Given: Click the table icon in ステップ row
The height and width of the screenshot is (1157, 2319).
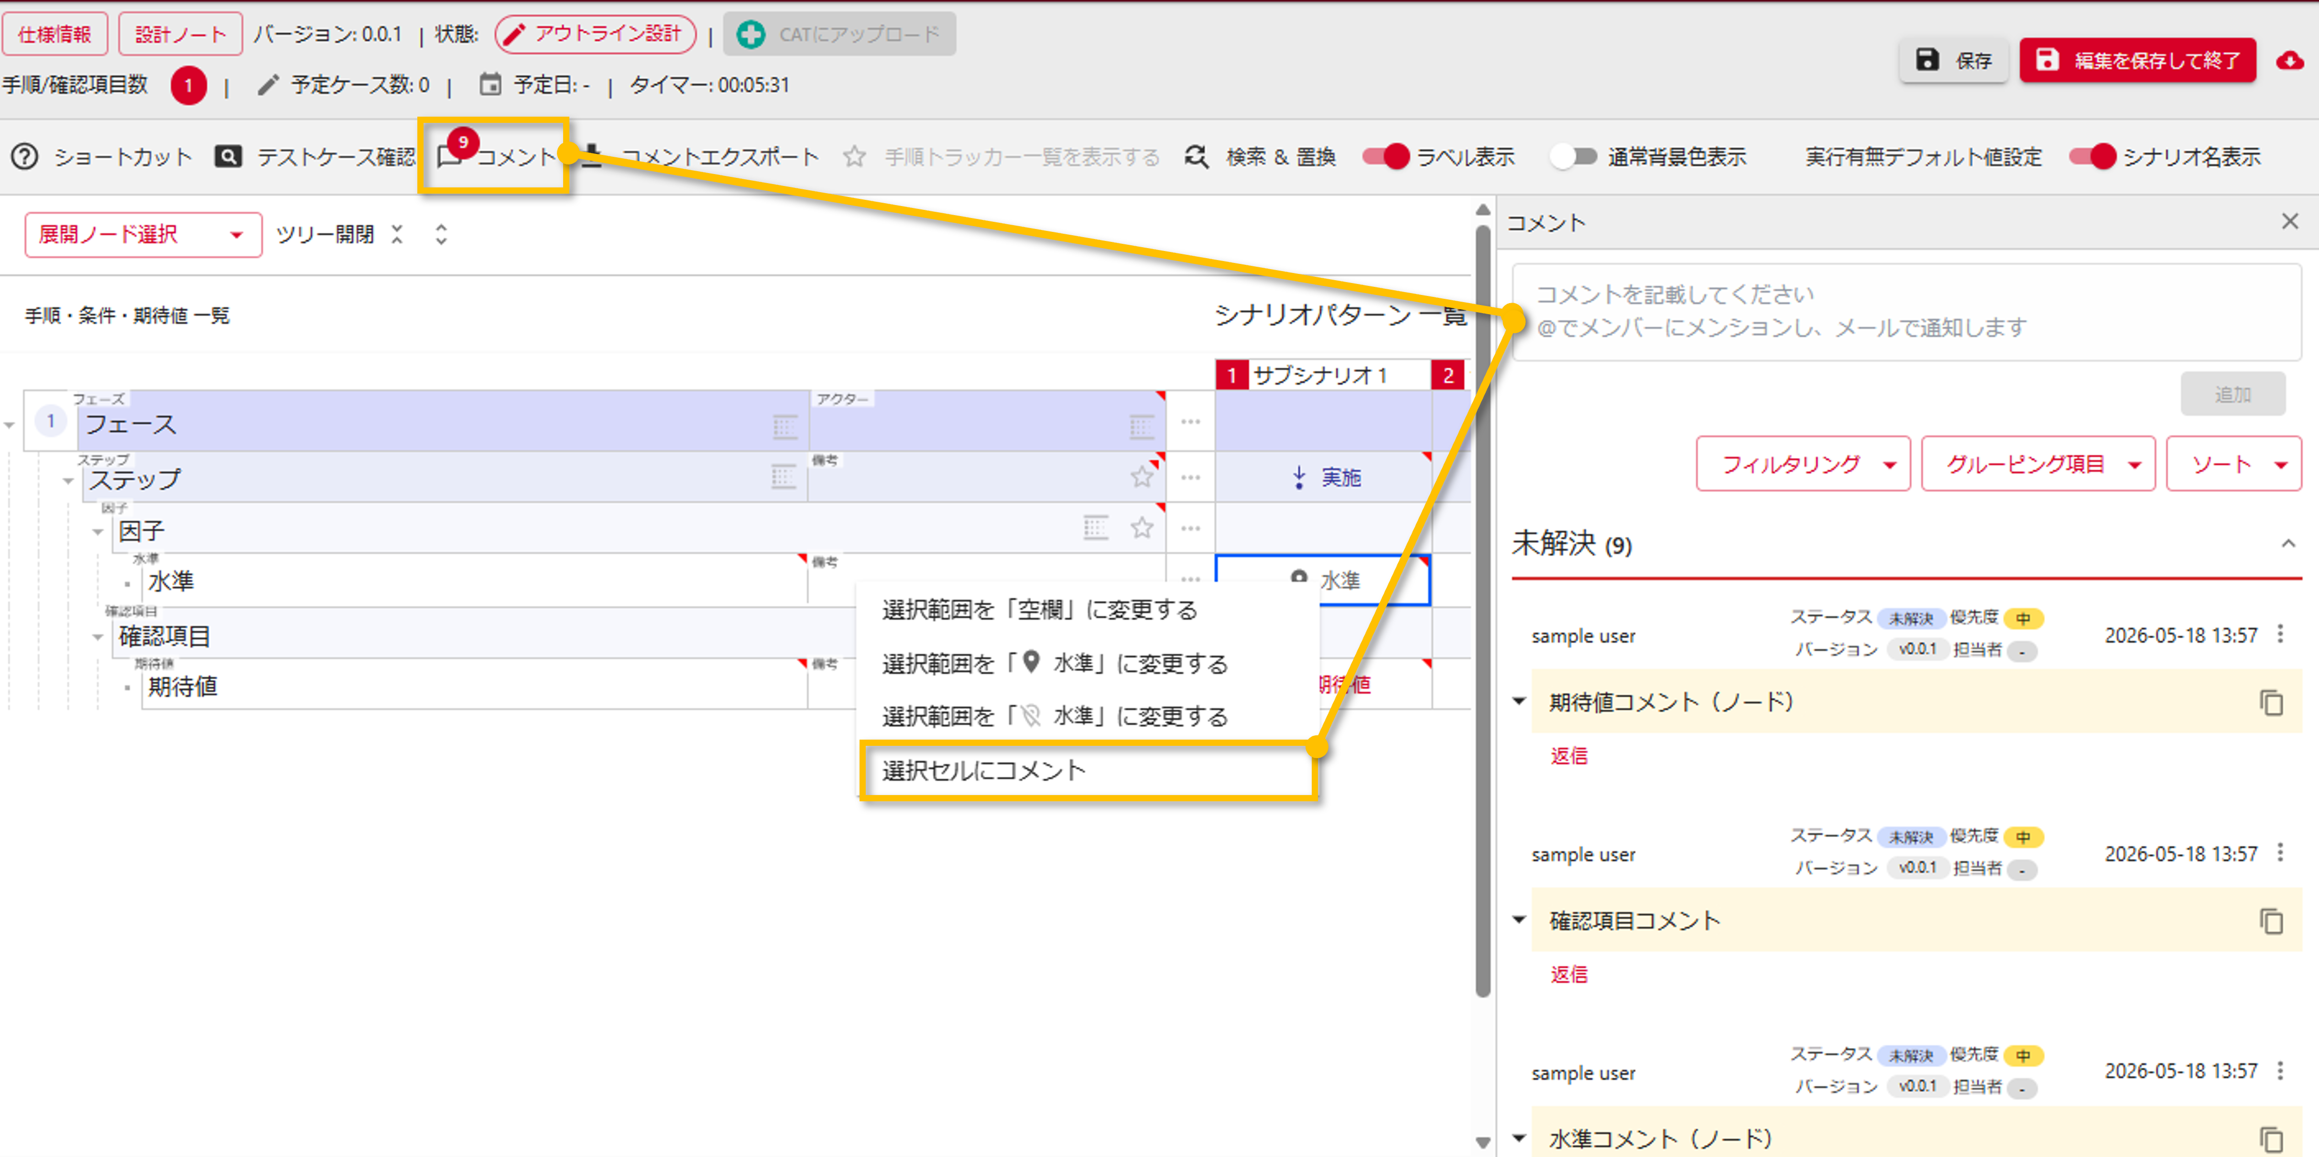Looking at the screenshot, I should 783,477.
